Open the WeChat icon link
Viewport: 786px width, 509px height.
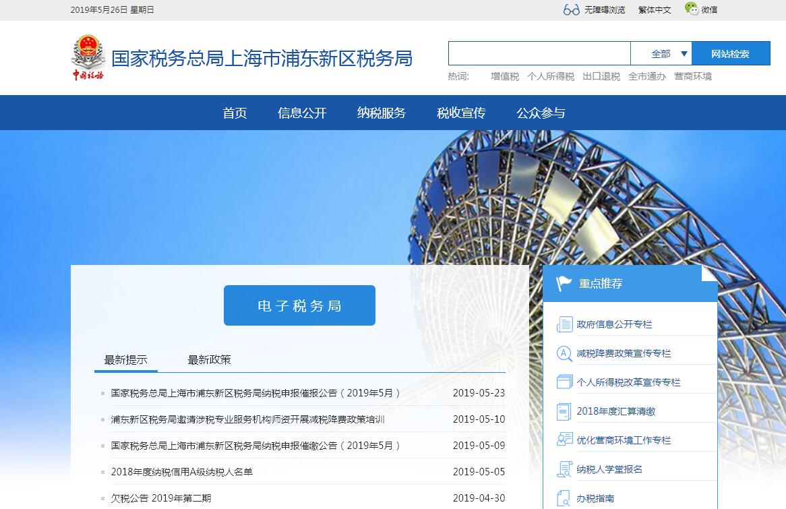(x=692, y=9)
